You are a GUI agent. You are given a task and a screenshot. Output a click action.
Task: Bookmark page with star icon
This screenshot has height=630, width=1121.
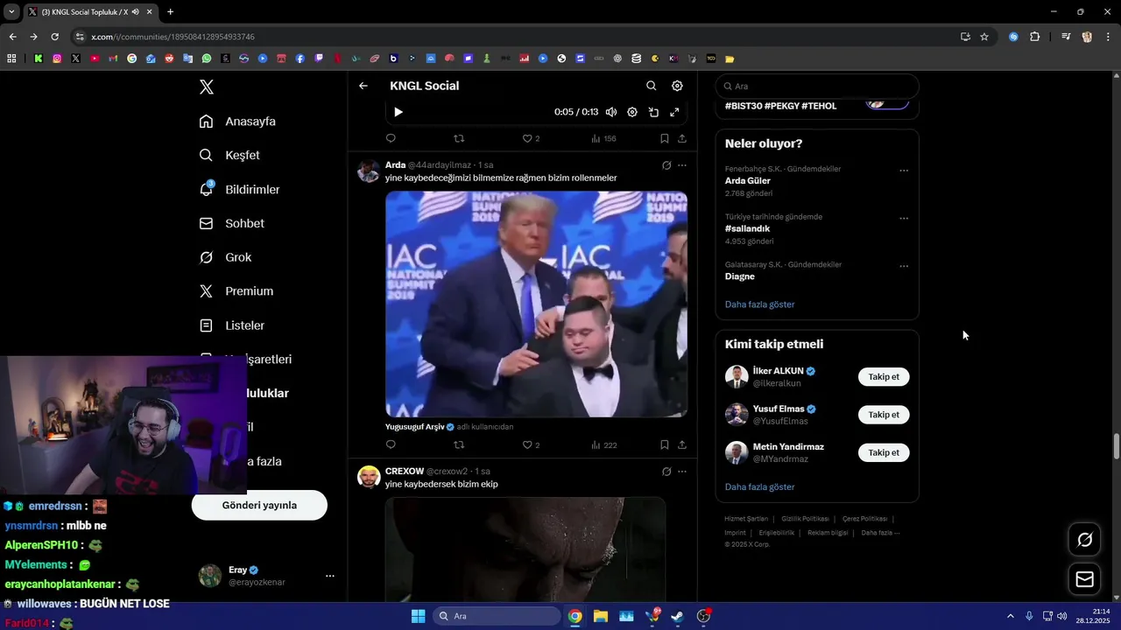[x=984, y=37]
